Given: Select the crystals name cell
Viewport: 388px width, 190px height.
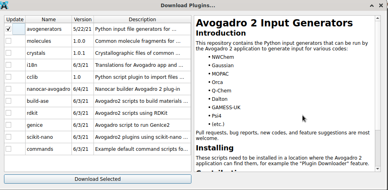Looking at the screenshot, I should click(48, 53).
